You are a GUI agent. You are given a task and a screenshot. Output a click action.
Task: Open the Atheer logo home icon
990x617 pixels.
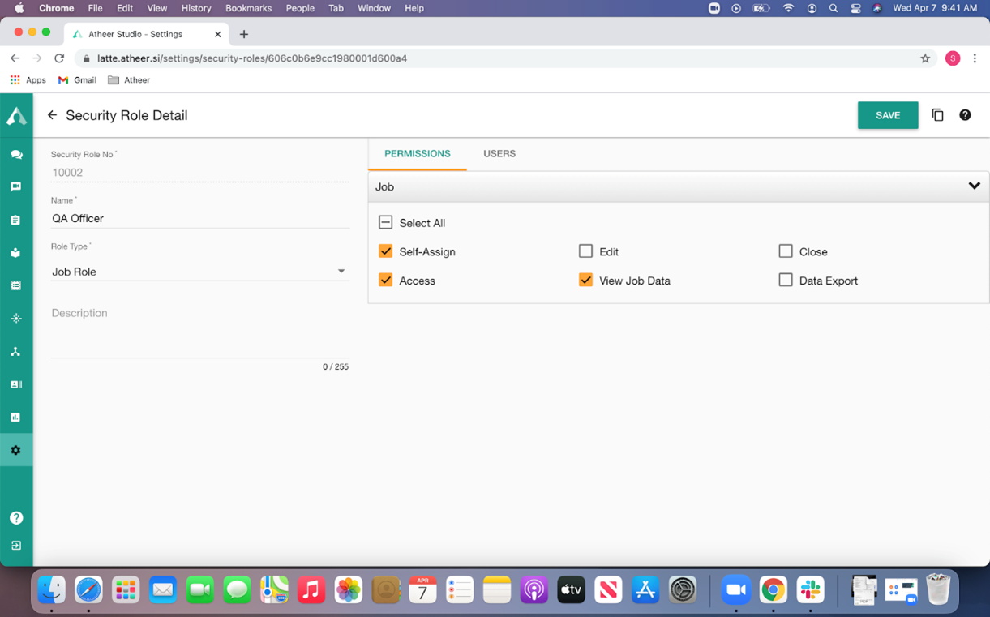click(16, 116)
